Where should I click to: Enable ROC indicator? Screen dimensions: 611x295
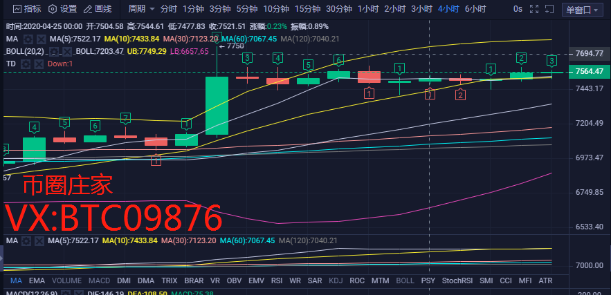tap(357, 280)
